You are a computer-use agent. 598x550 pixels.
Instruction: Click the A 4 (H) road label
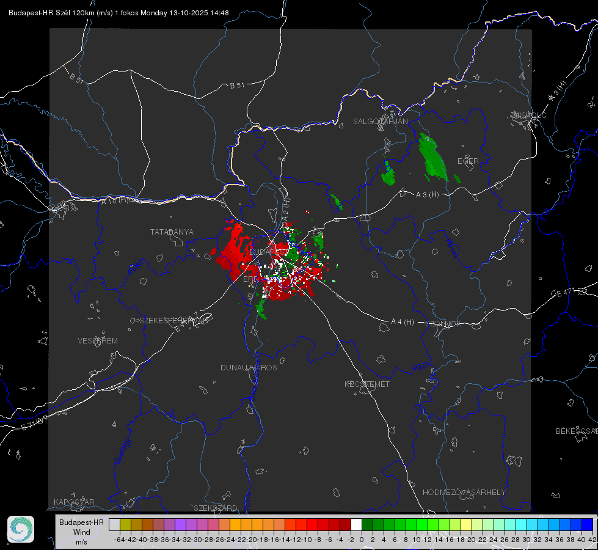point(403,322)
